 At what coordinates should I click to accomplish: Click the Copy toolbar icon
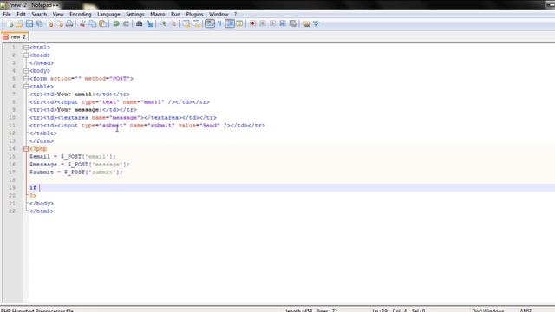tap(93, 23)
